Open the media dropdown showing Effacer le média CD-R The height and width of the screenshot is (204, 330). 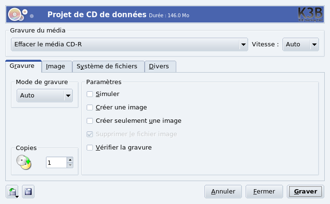click(128, 44)
